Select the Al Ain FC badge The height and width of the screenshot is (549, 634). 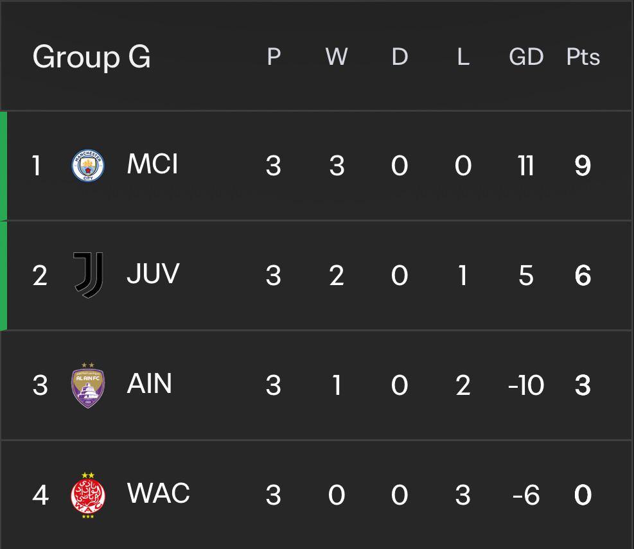point(88,385)
